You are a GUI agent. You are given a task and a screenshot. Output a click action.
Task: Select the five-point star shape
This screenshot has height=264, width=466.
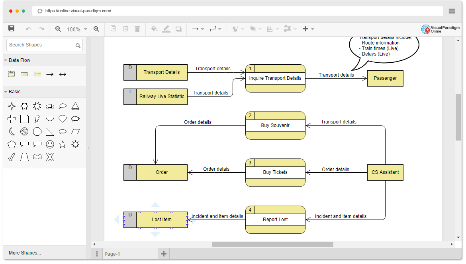(63, 144)
